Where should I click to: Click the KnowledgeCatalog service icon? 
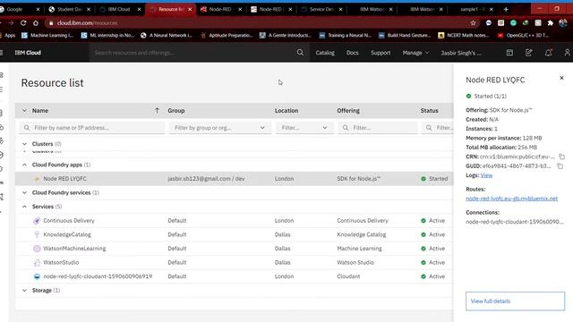coord(37,234)
